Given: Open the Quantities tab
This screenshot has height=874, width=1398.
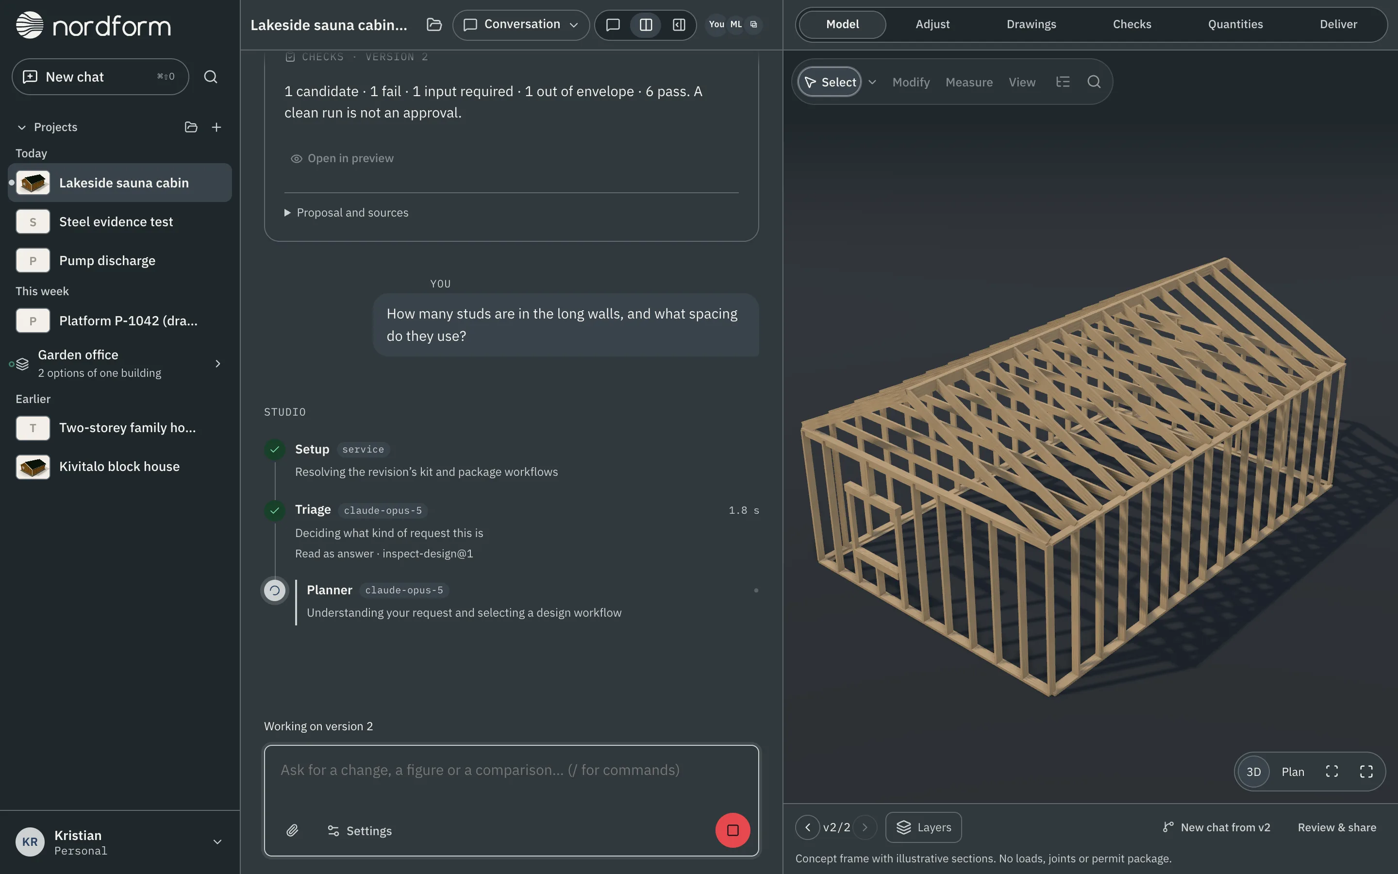Looking at the screenshot, I should point(1235,24).
